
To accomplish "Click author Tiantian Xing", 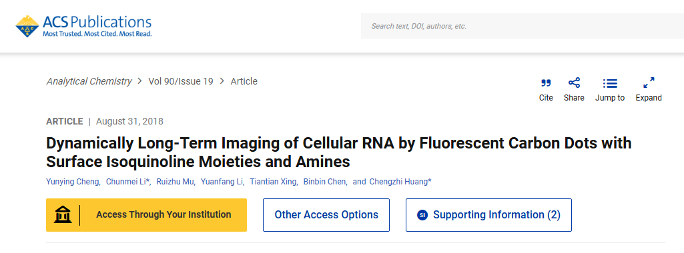I will pyautogui.click(x=273, y=182).
